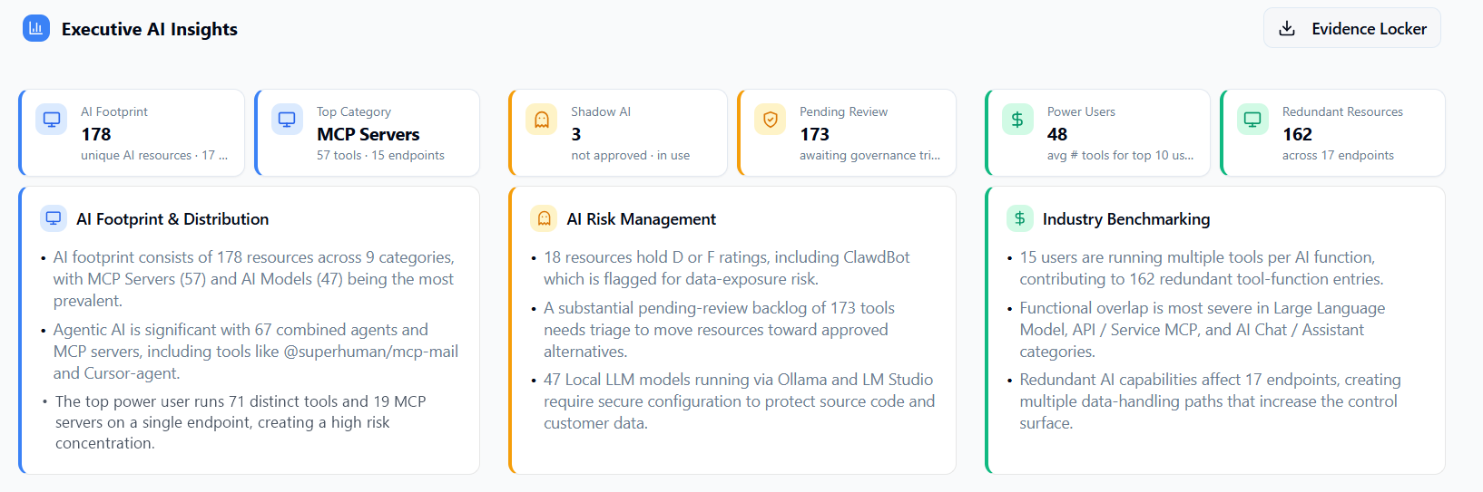Click the Power Users value 48
The width and height of the screenshot is (1483, 492).
click(1057, 134)
